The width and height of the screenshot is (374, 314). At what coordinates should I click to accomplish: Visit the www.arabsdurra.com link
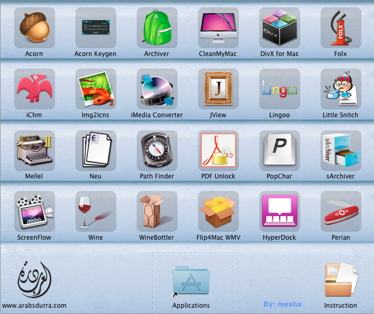pos(34,306)
